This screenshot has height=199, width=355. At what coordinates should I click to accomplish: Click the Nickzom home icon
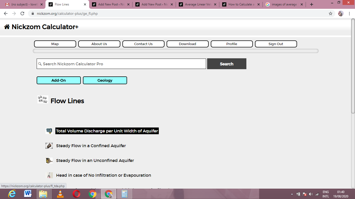7,27
